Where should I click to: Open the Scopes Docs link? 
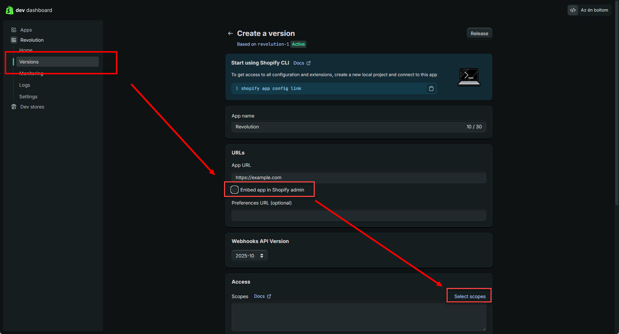click(262, 296)
